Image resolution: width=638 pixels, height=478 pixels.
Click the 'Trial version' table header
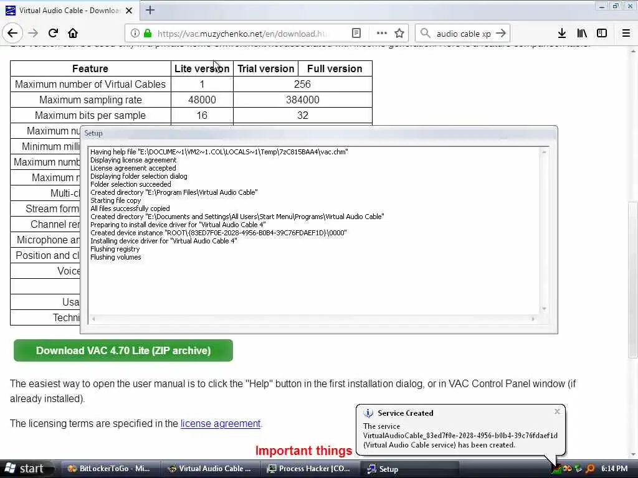tap(265, 68)
